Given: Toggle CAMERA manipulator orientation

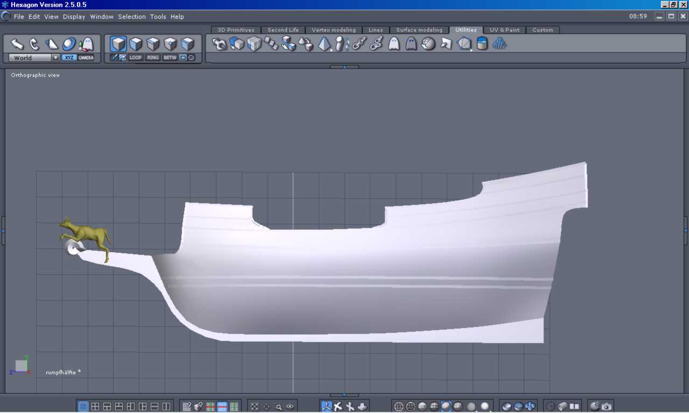Looking at the screenshot, I should (86, 58).
